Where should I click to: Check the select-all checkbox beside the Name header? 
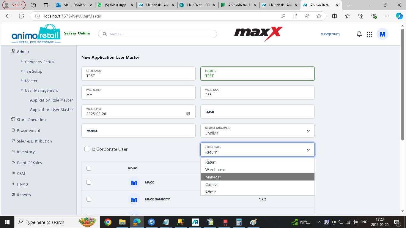coord(89,168)
